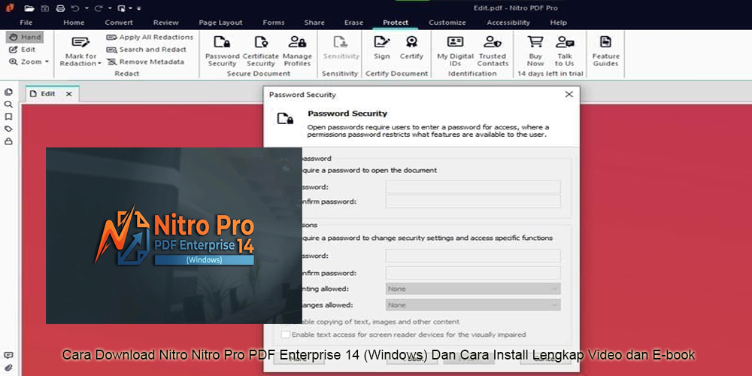This screenshot has height=376, width=752.
Task: Click the Nitro logo icon in title bar
Action: (x=10, y=8)
